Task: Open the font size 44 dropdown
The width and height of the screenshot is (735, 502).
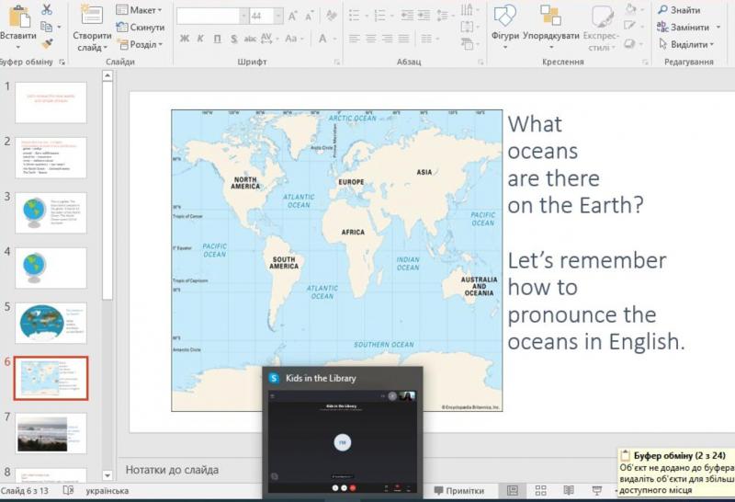Action: click(278, 17)
